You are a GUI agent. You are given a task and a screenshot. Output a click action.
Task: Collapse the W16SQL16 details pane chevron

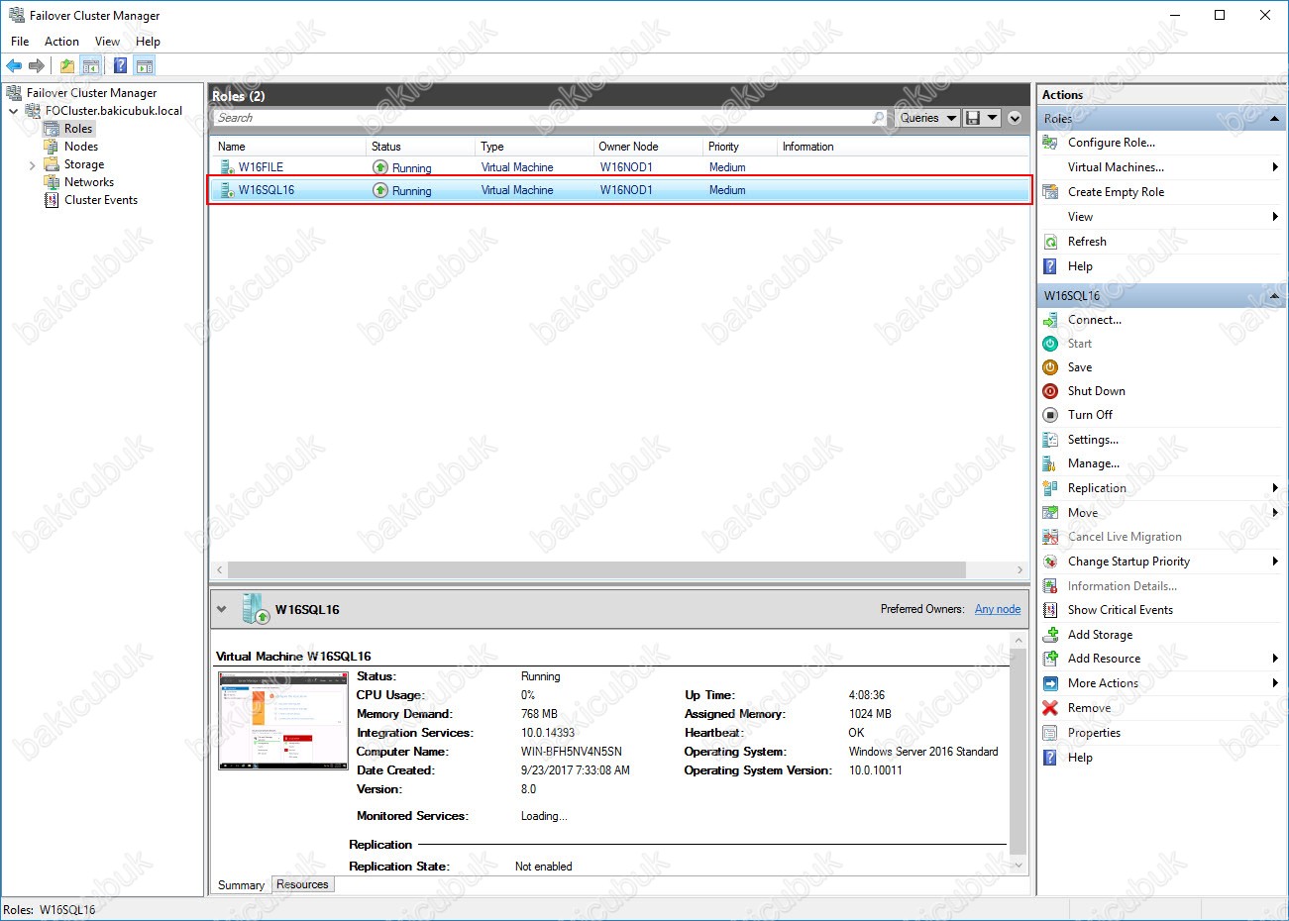pos(222,609)
